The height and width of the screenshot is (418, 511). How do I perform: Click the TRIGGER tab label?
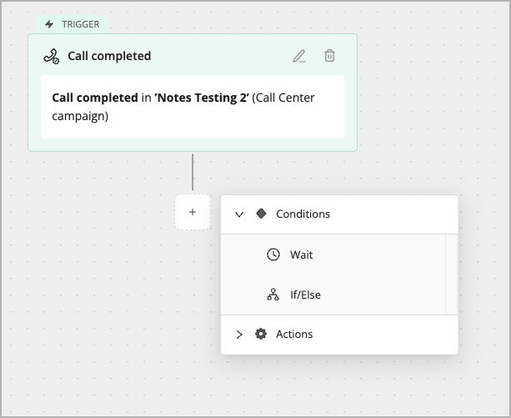pos(81,24)
